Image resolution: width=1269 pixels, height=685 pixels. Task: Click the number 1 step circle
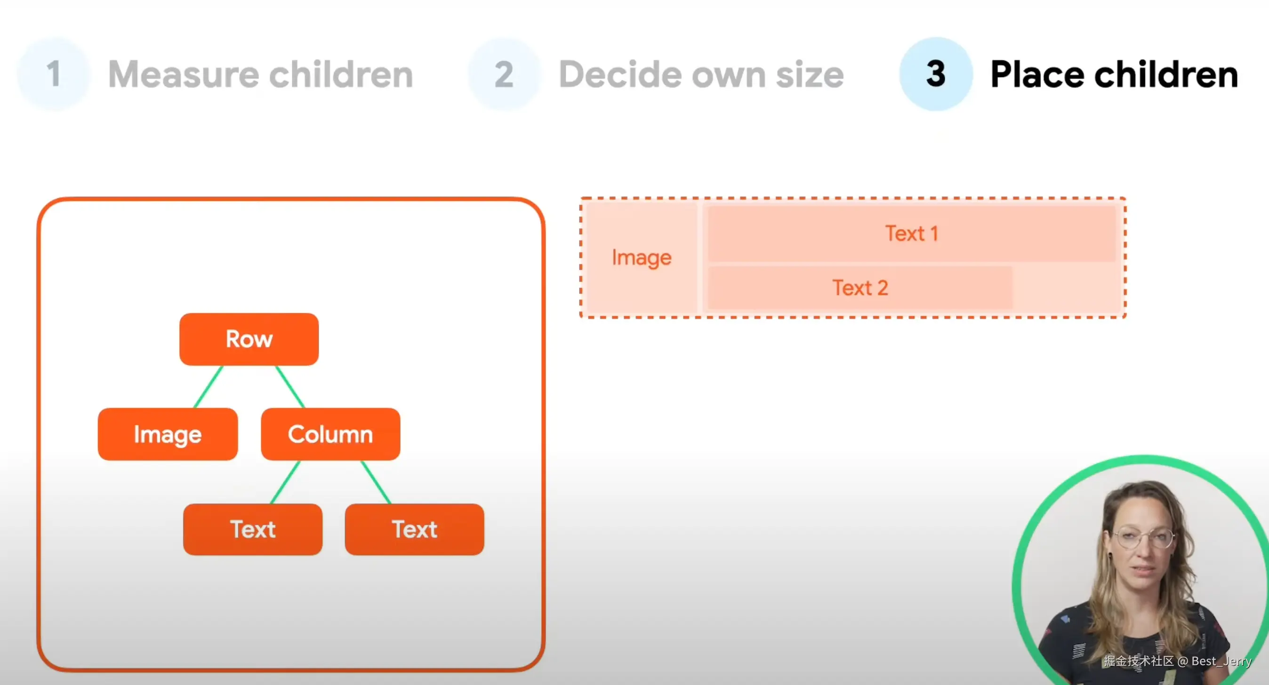(x=54, y=74)
